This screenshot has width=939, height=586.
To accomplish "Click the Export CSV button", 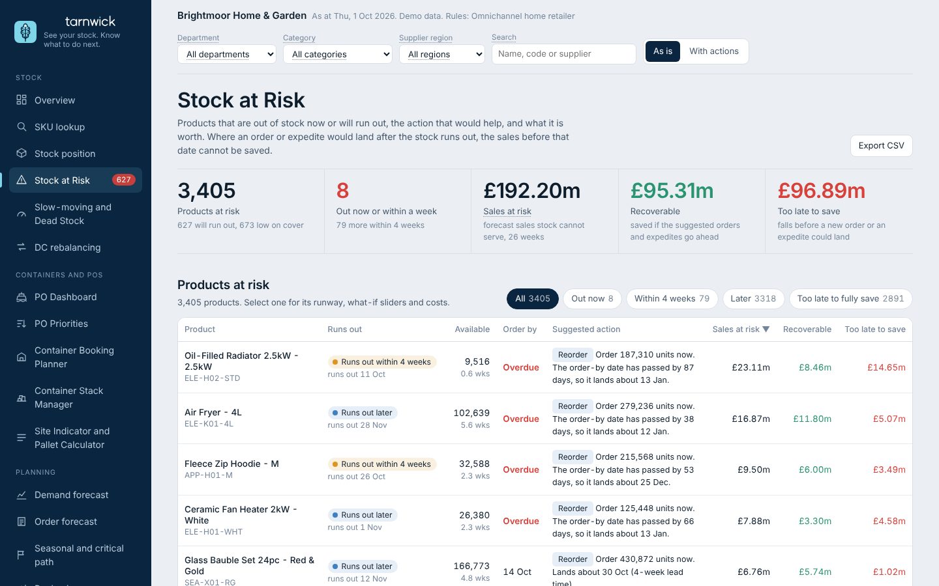I will pos(881,146).
